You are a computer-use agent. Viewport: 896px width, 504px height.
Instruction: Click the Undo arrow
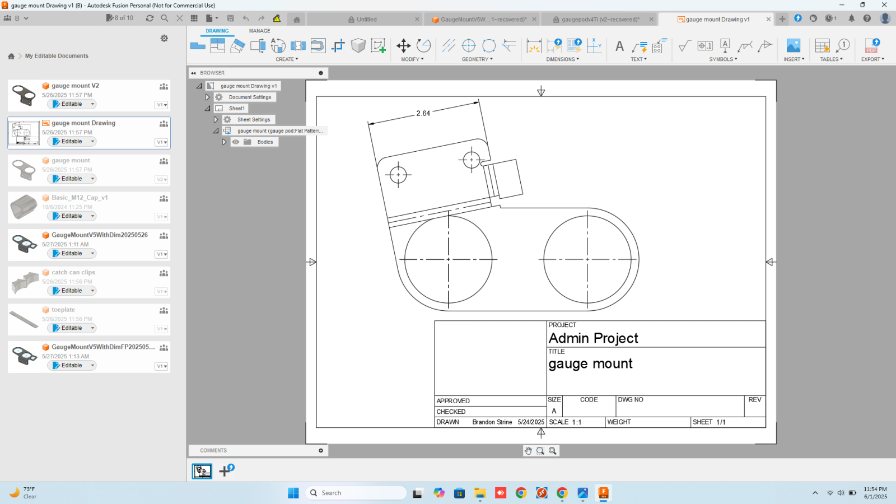(246, 18)
